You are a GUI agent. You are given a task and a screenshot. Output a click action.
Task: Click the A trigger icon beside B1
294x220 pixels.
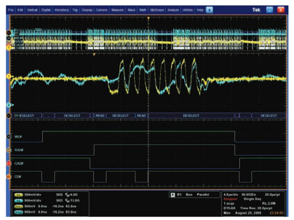173,195
